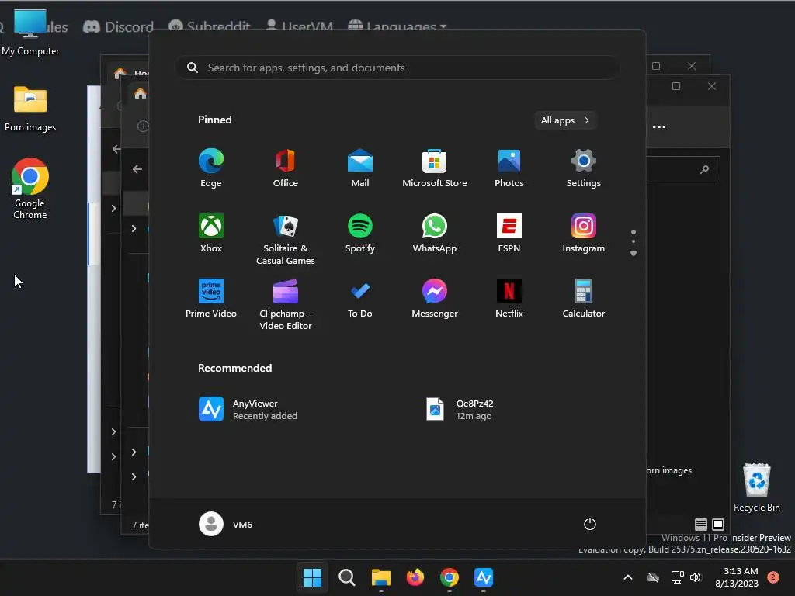Switch File Explorer to large thumbnails view
795x596 pixels.
tap(718, 525)
